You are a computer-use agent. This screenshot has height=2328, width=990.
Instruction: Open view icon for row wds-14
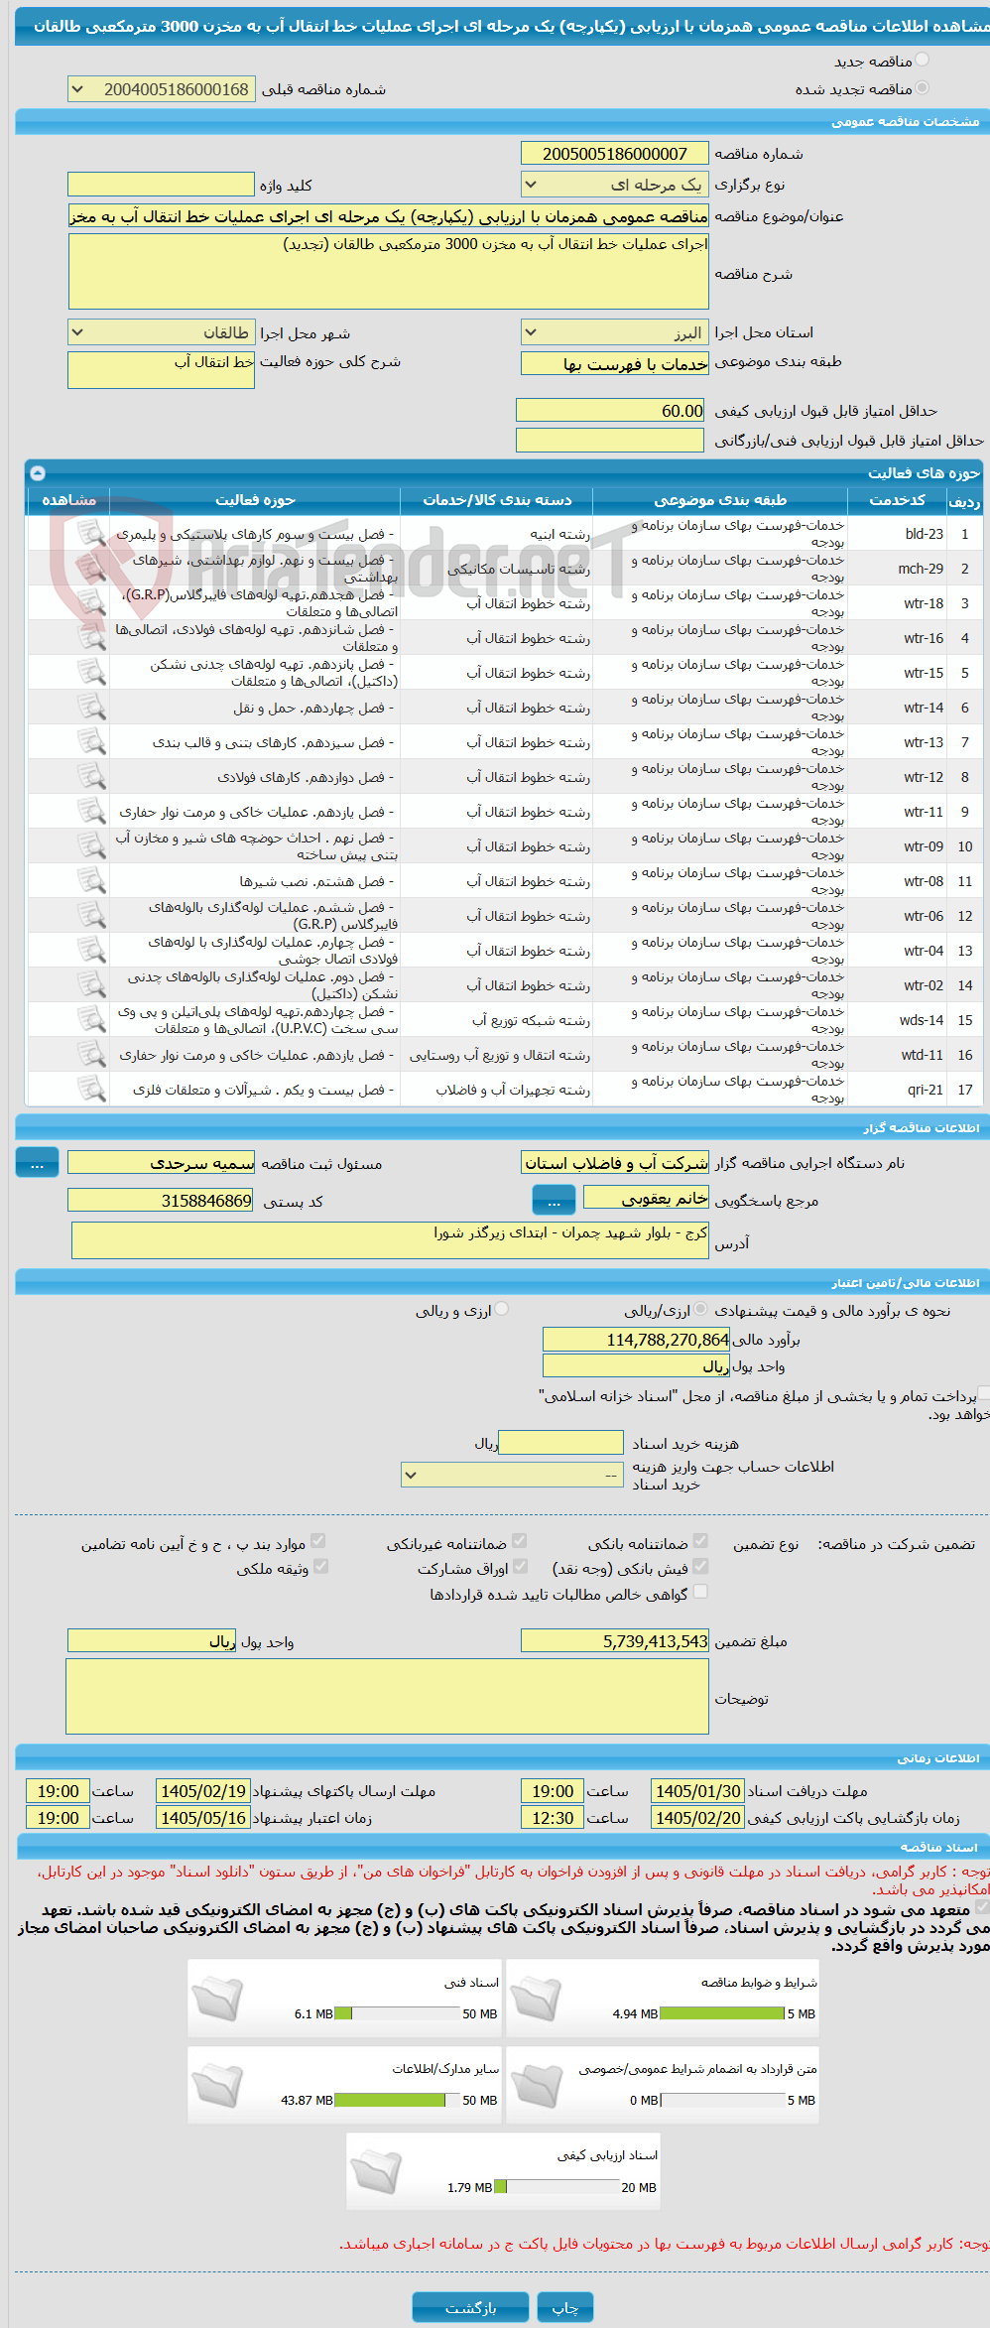point(91,1020)
